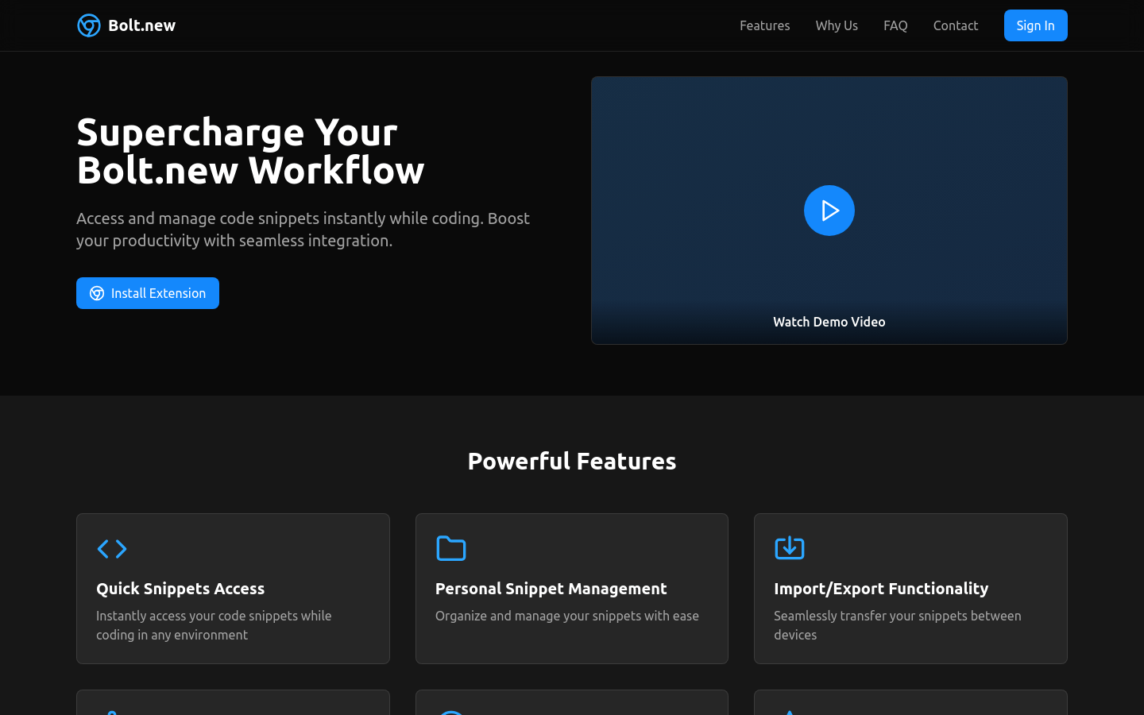Navigate to the Contact link
Image resolution: width=1144 pixels, height=715 pixels.
955,25
